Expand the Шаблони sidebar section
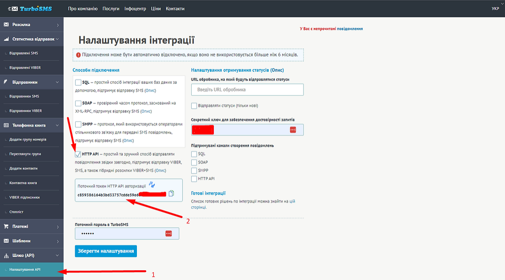 (x=58, y=241)
